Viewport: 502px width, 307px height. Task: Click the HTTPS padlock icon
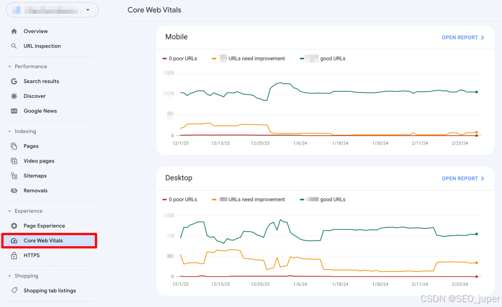point(14,255)
